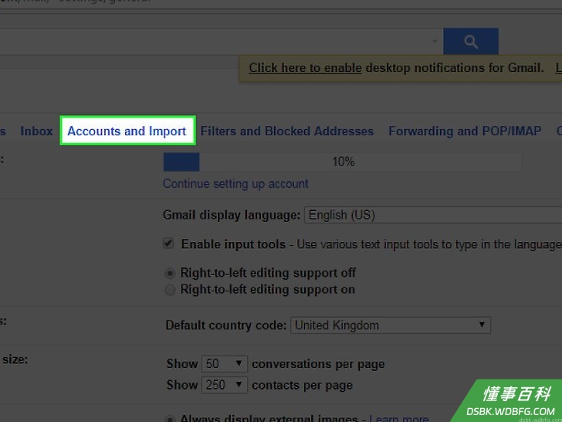562x422 pixels.
Task: Click 'Click here to enable' notifications link
Action: click(x=305, y=67)
